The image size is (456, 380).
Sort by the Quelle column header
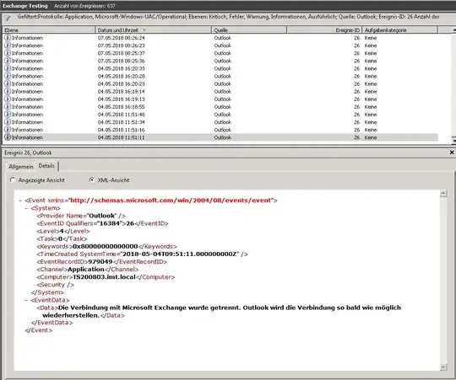tap(249, 29)
